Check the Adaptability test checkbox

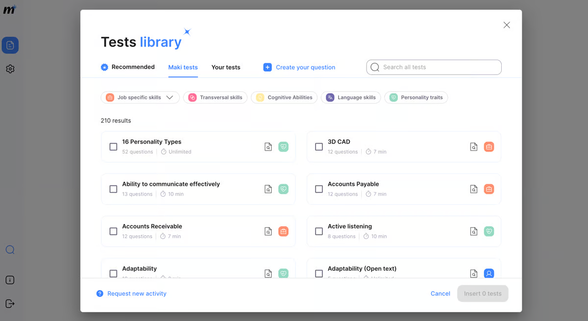113,273
